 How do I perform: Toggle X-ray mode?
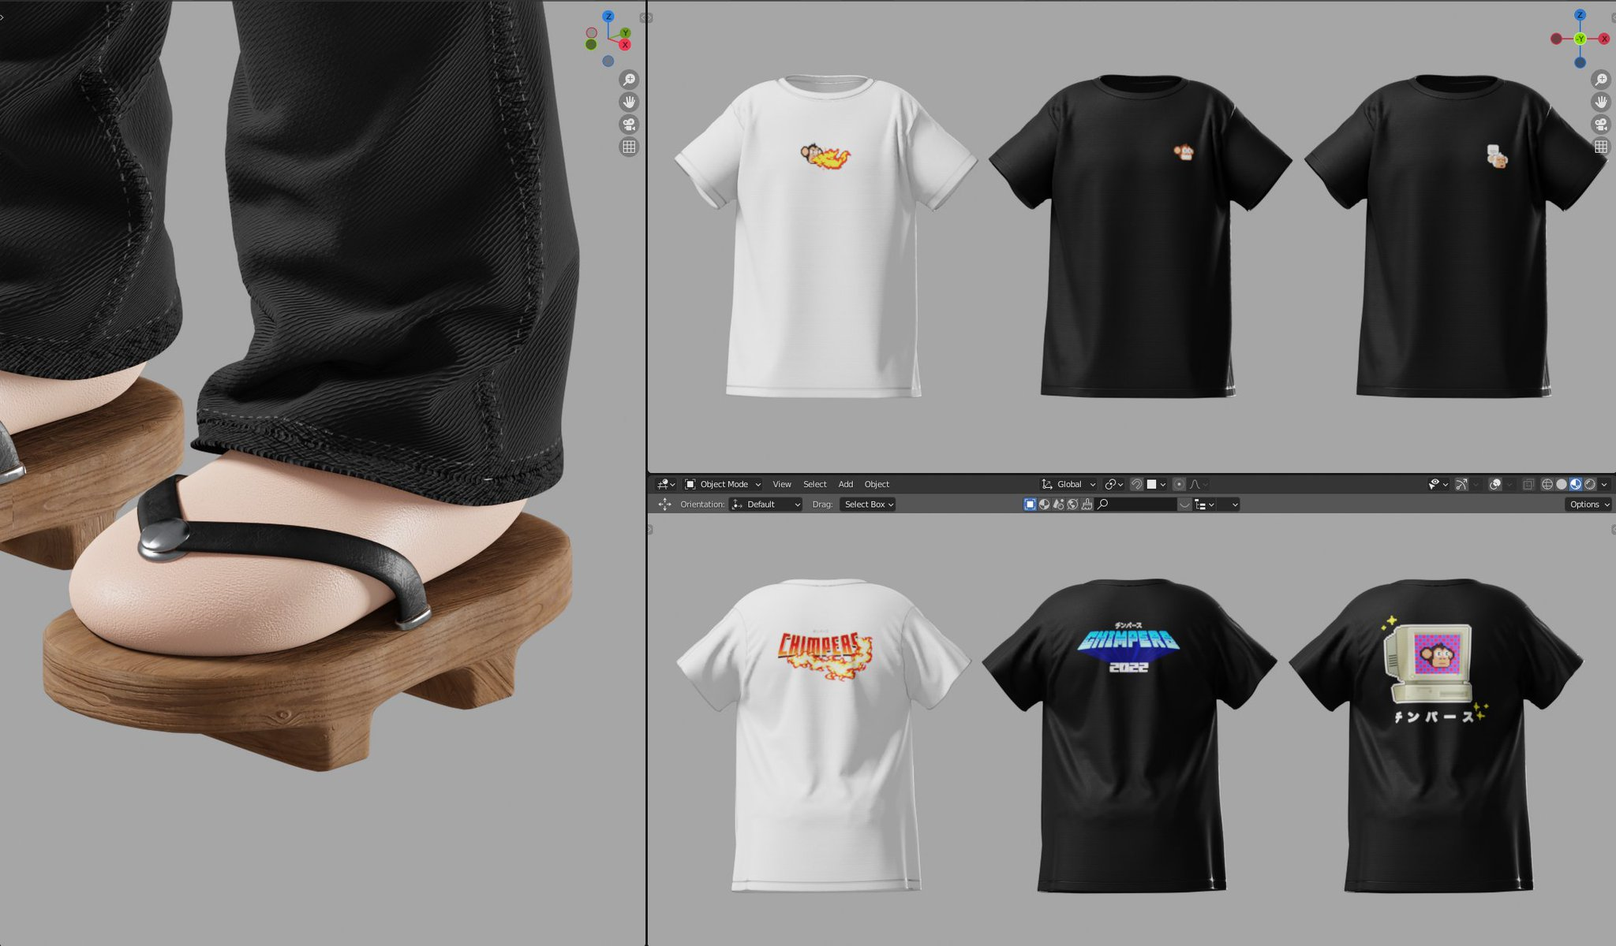click(1528, 484)
